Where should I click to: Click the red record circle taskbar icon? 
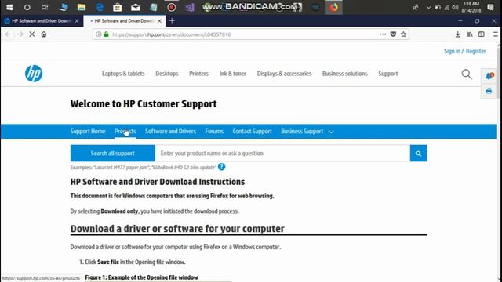click(x=172, y=7)
